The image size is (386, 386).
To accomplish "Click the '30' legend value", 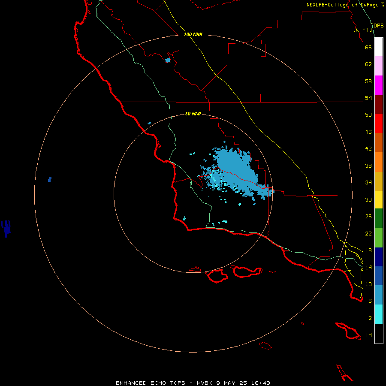I will coord(368,199).
